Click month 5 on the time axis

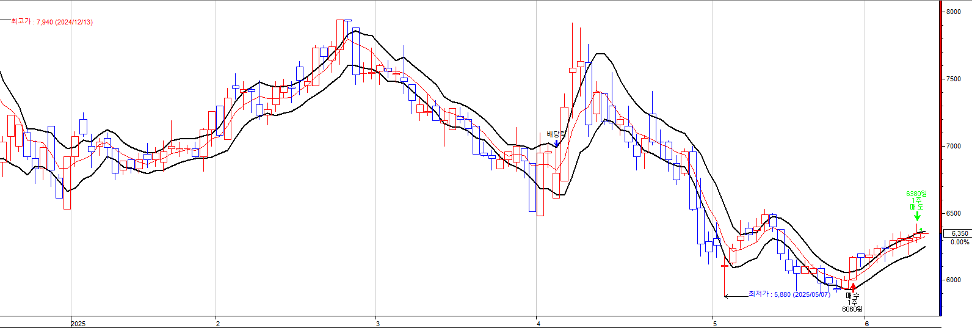point(714,324)
